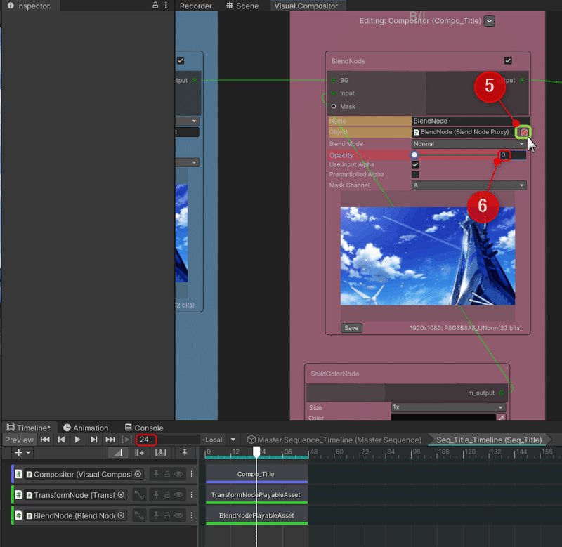Click the Opacity slider handle
Image resolution: width=562 pixels, height=547 pixels.
(x=414, y=155)
